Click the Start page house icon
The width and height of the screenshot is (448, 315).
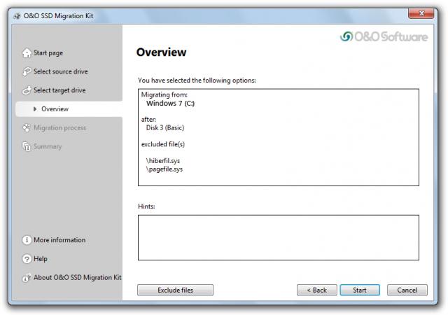(x=27, y=53)
